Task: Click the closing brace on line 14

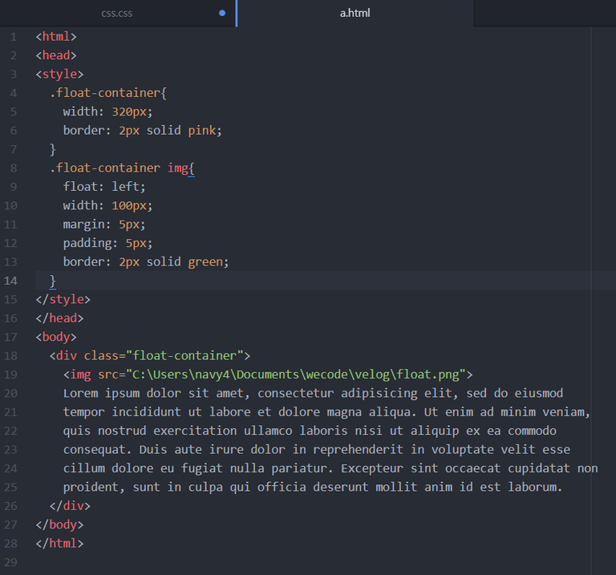Action: pos(53,281)
